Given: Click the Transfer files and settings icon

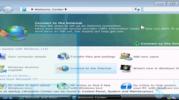Looking at the screenshot, I should [63, 56].
